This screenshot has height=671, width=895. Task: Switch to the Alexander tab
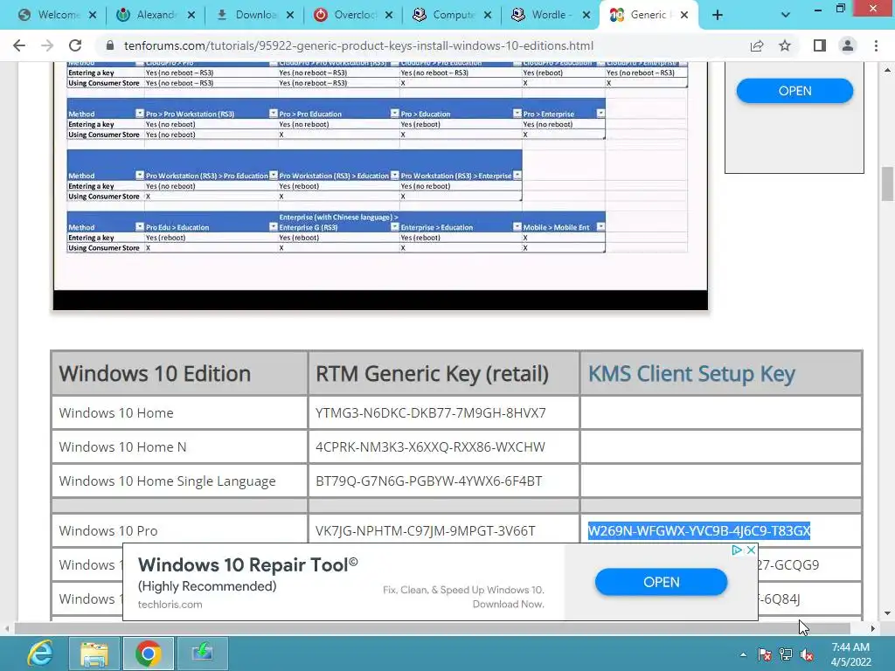tap(147, 15)
